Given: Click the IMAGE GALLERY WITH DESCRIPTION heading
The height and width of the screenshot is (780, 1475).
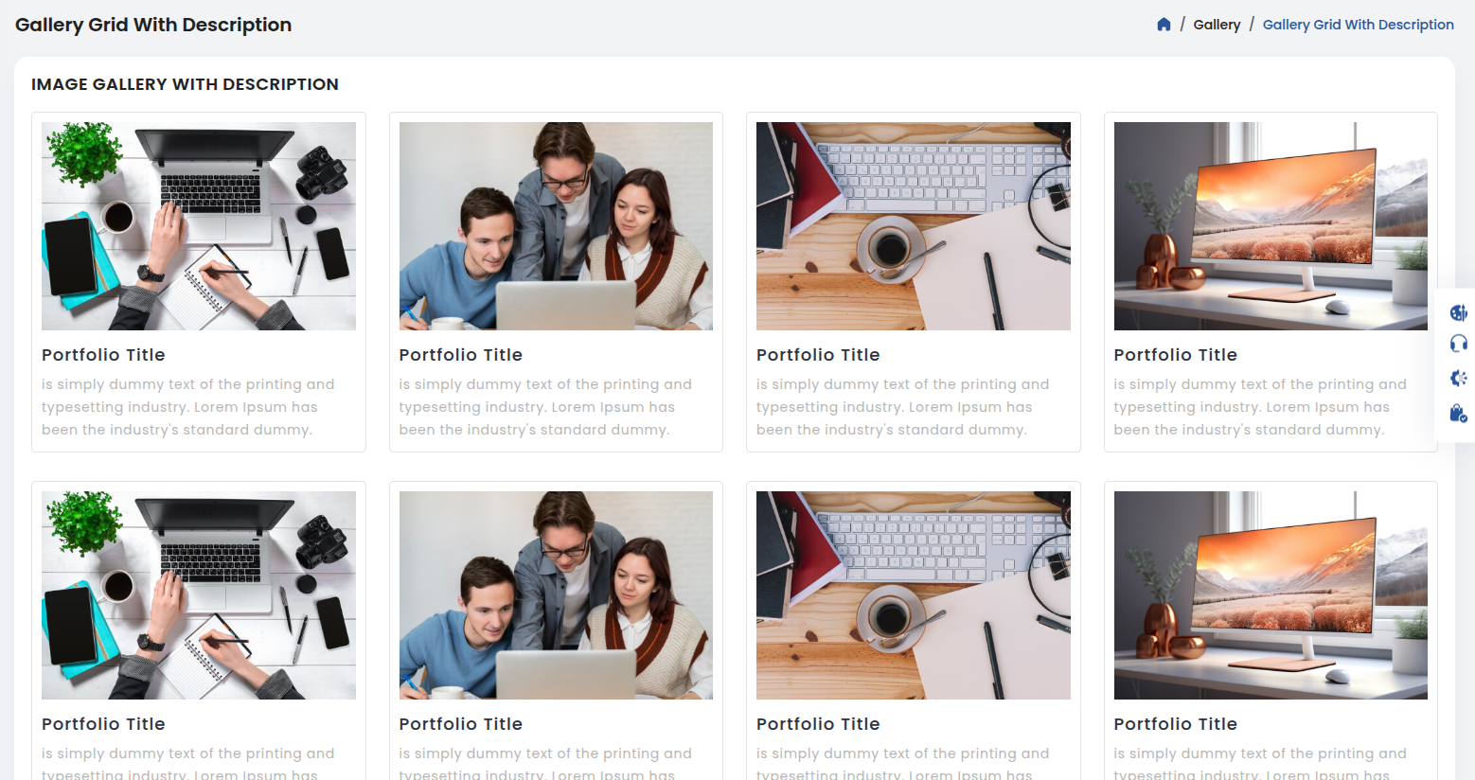Looking at the screenshot, I should 185,84.
